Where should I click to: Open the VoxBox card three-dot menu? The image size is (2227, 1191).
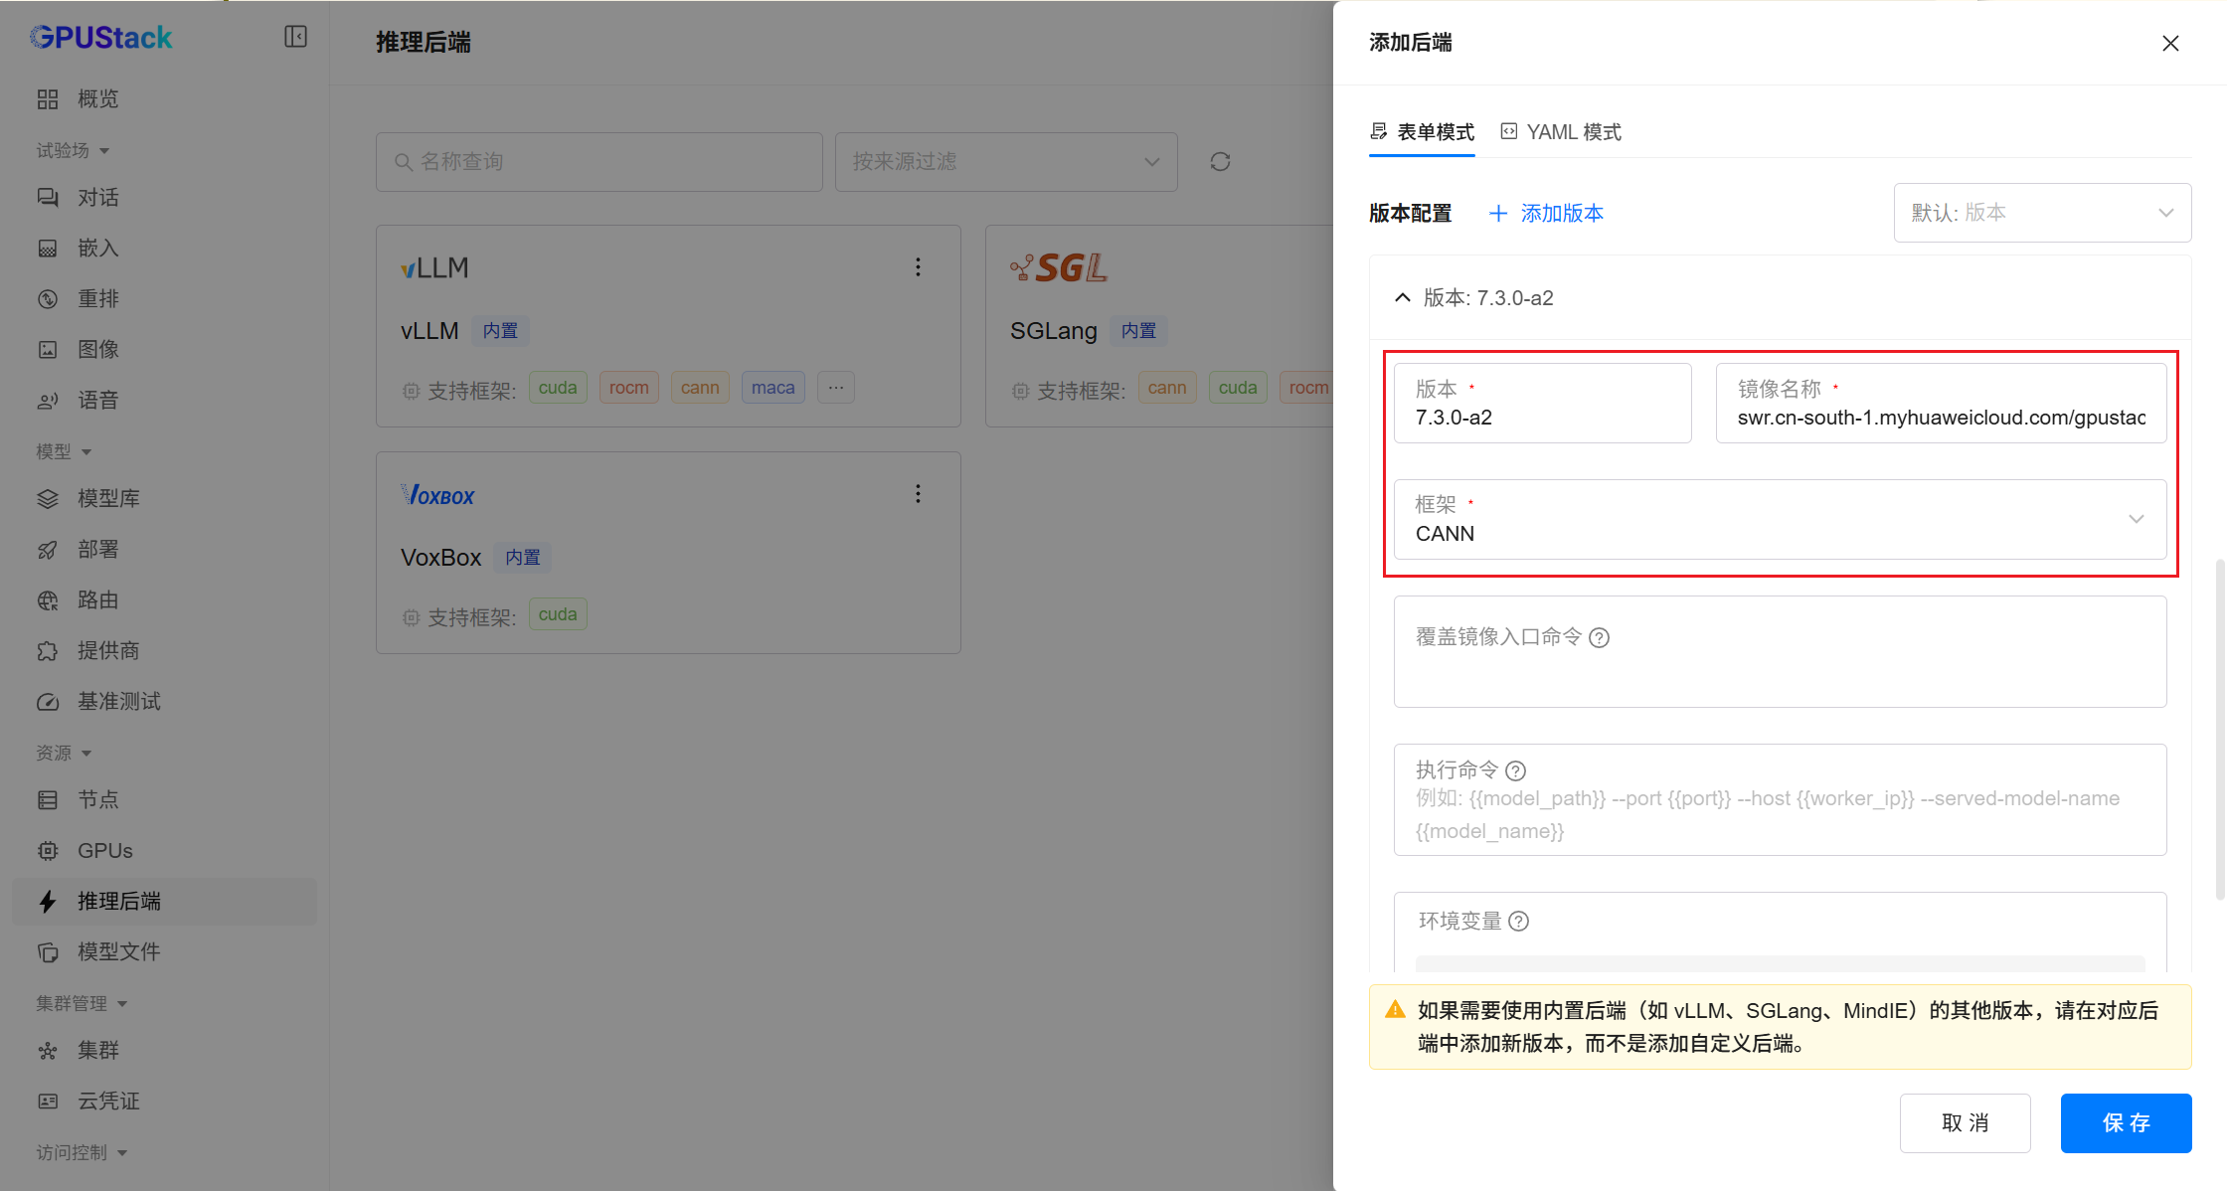point(918,493)
